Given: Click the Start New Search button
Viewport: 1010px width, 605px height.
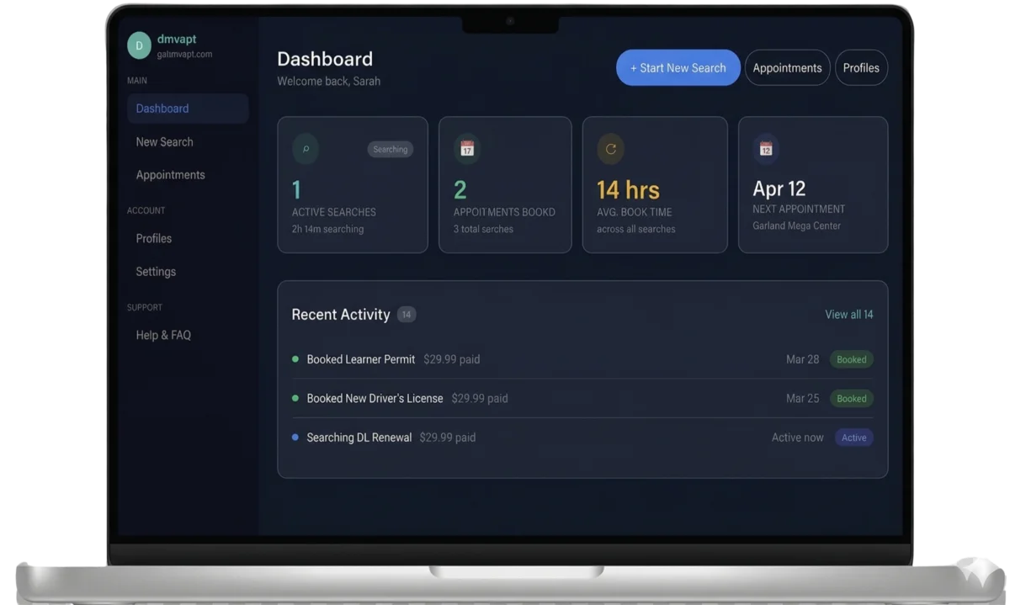Looking at the screenshot, I should tap(678, 67).
